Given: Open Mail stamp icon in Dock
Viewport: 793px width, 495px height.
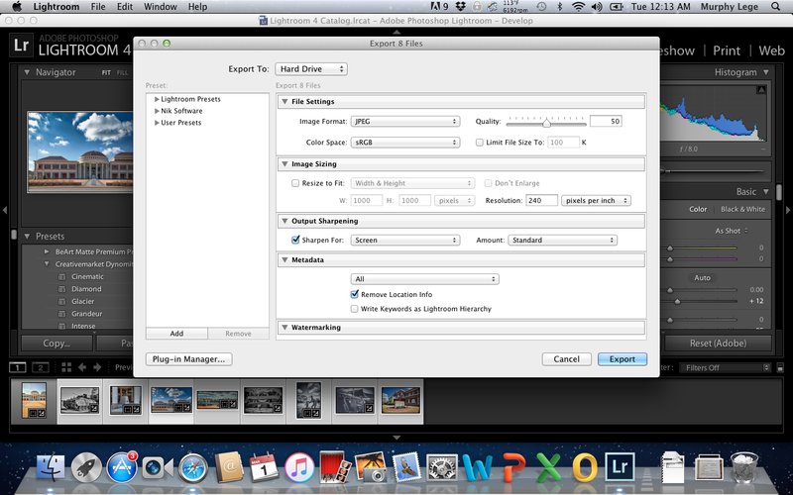Looking at the screenshot, I should [406, 466].
